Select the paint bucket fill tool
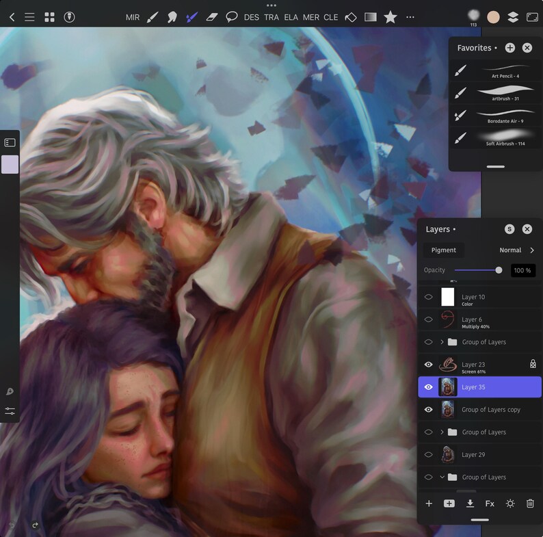The height and width of the screenshot is (537, 543). pos(350,17)
